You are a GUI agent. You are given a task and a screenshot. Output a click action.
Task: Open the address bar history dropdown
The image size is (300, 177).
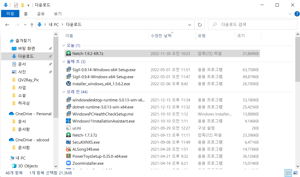tap(190, 25)
